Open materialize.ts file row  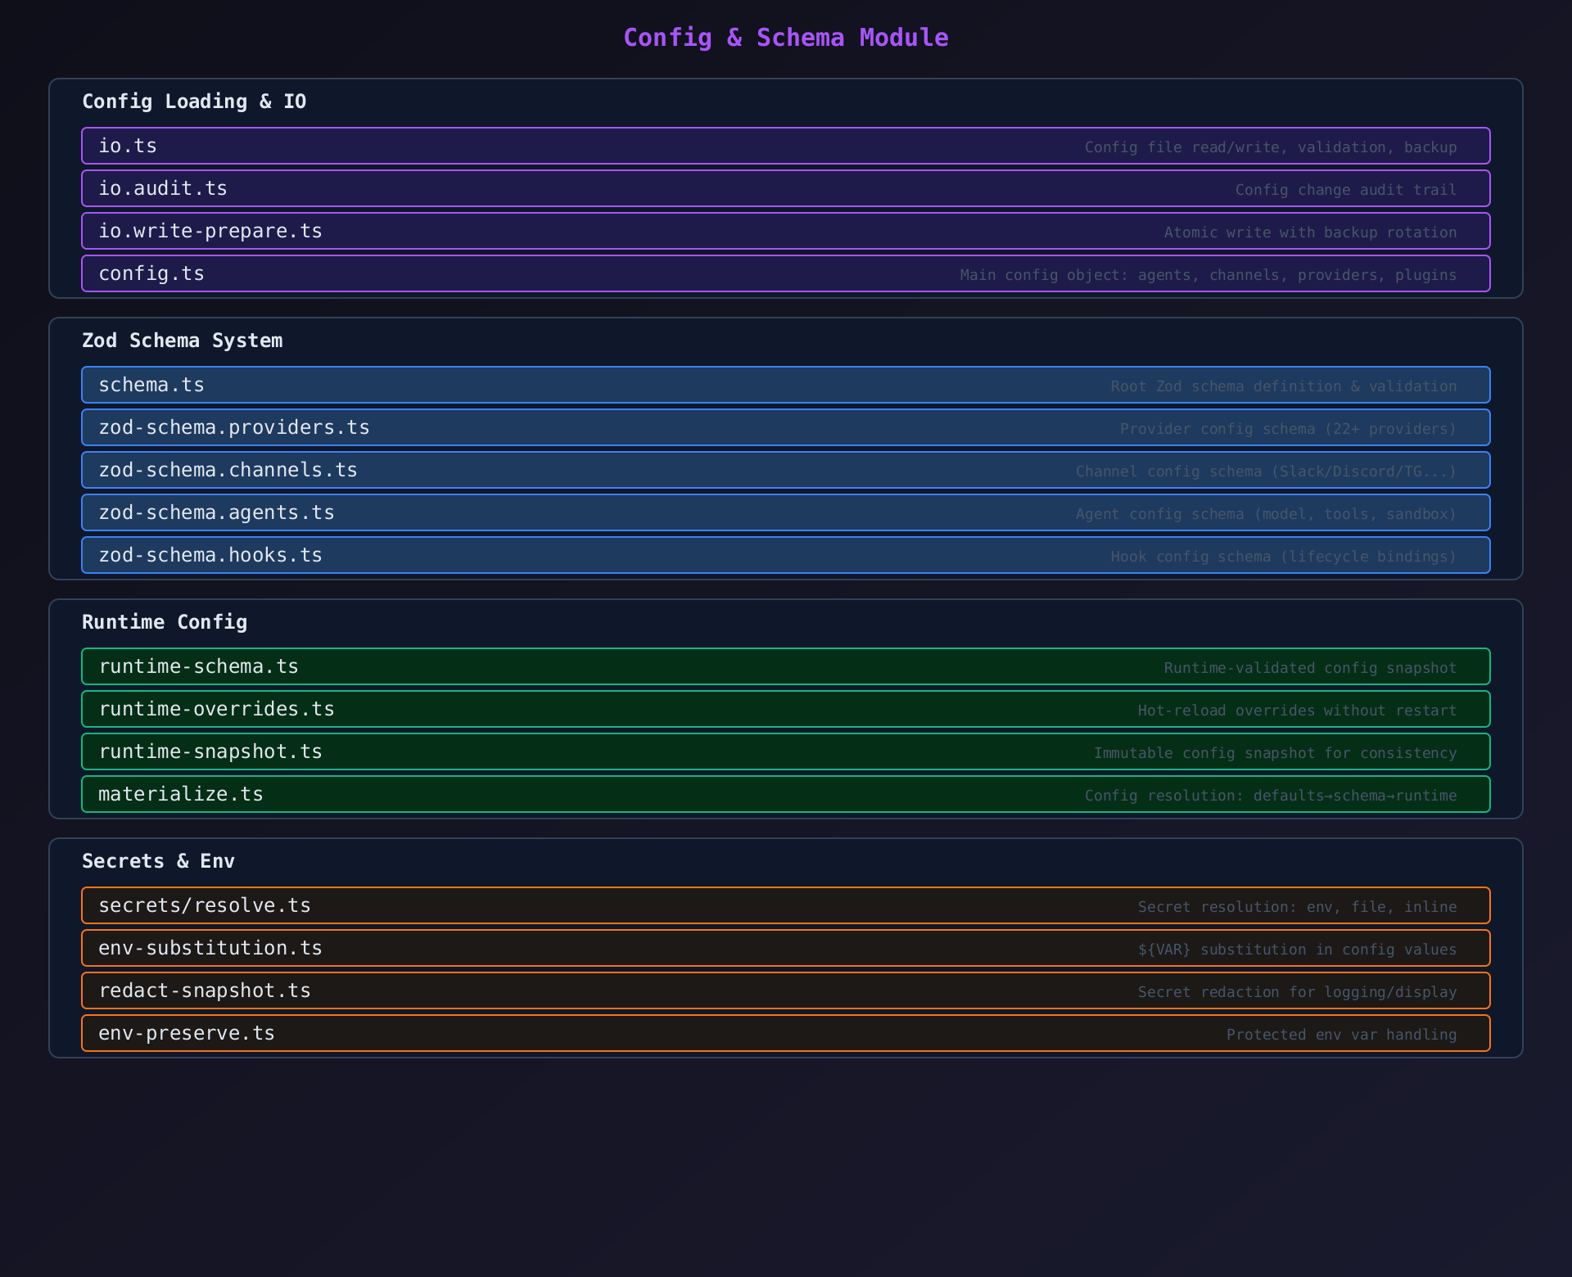(x=785, y=794)
